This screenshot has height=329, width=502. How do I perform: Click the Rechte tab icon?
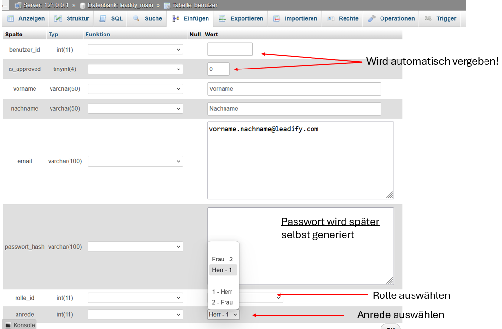click(331, 18)
